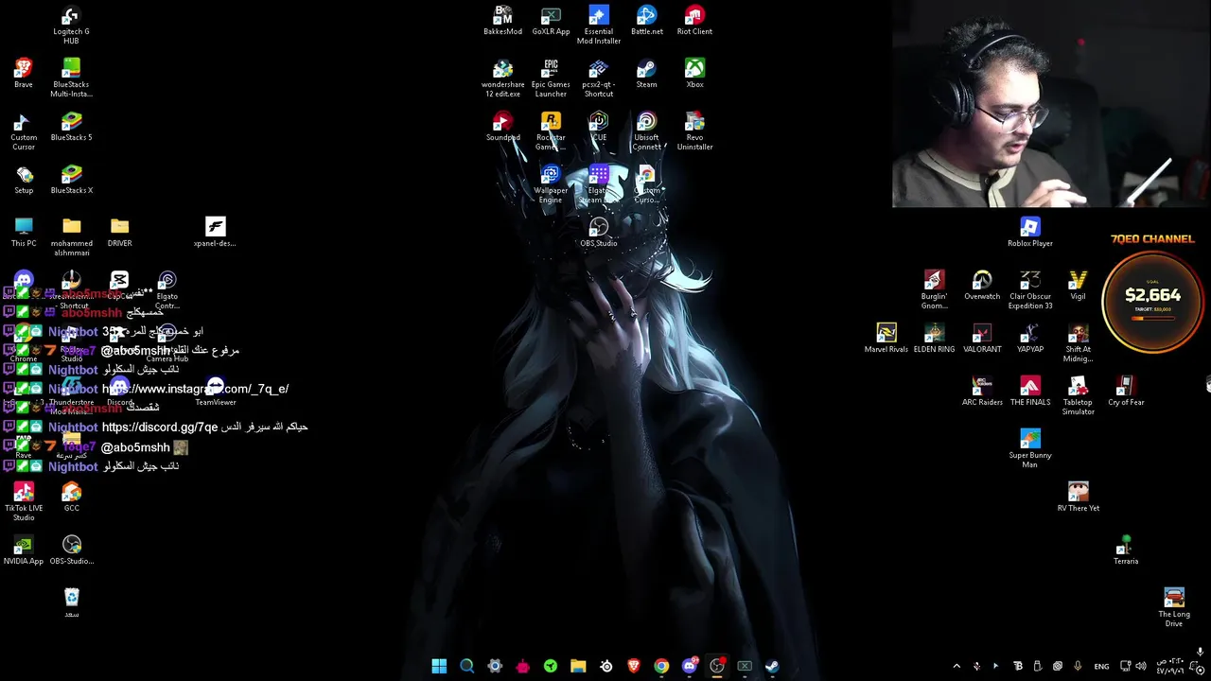Launch Steam from the desktop icon
This screenshot has height=681, width=1211.
pos(646,74)
